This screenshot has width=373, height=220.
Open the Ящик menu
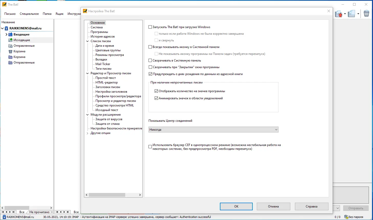(x=59, y=14)
